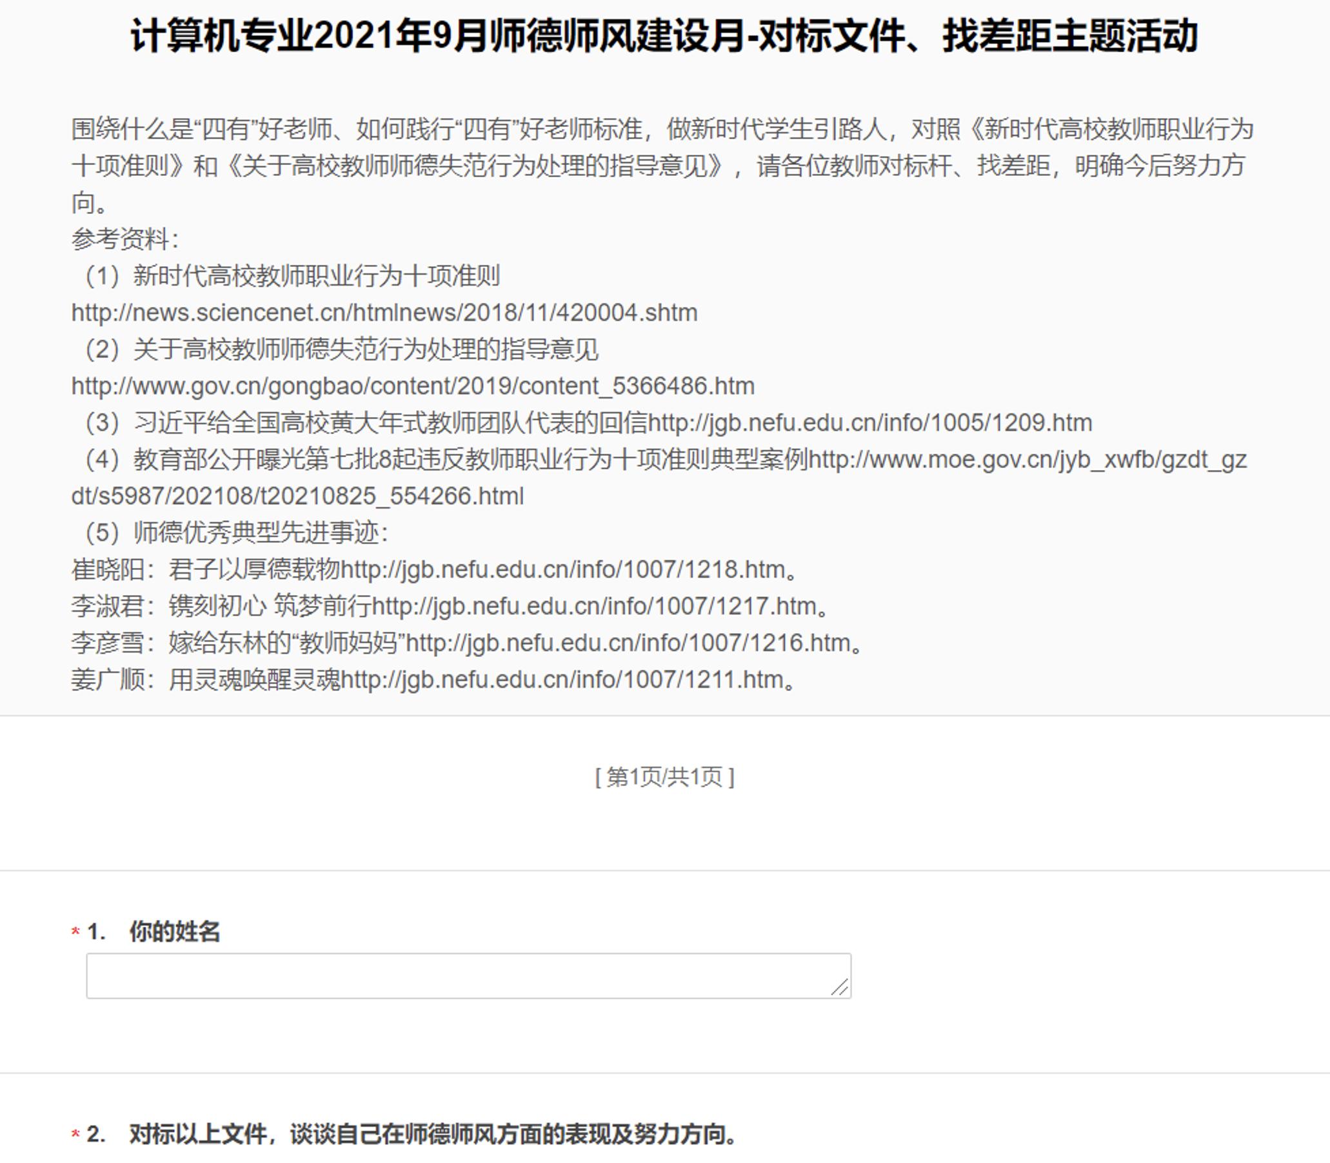Image resolution: width=1330 pixels, height=1163 pixels.
Task: Click the red asterisk beside question 2
Action: pos(75,1135)
